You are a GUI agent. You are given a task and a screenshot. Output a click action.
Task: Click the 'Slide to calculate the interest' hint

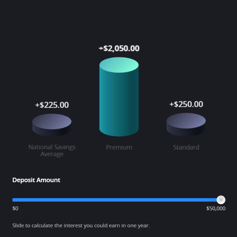[x=81, y=226]
